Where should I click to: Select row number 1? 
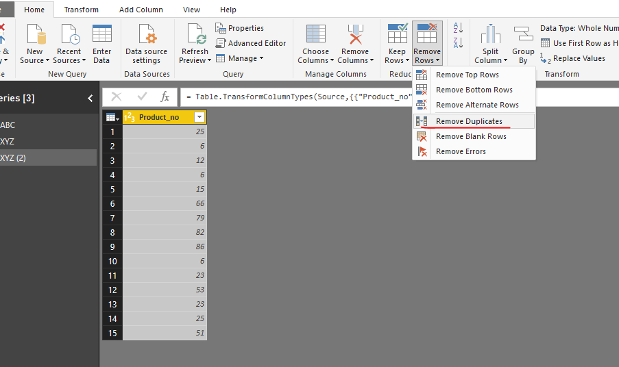point(112,131)
